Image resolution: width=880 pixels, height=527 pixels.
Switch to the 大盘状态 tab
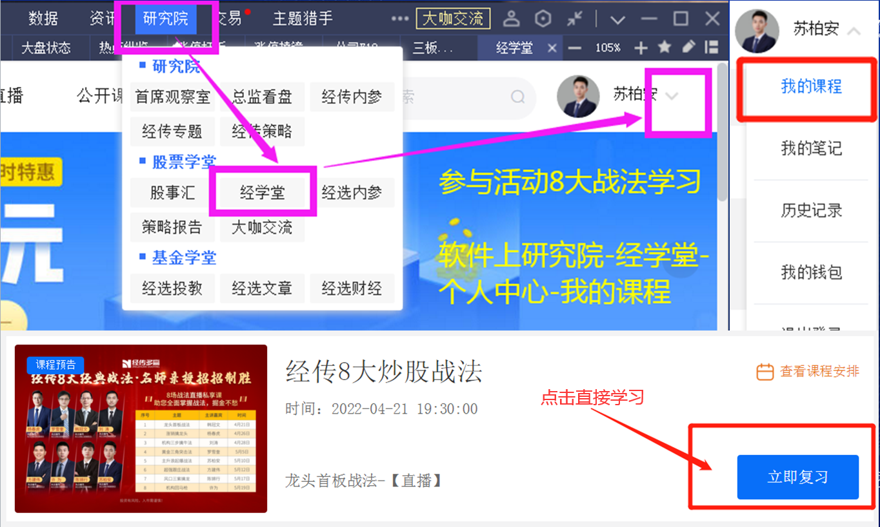coord(46,48)
